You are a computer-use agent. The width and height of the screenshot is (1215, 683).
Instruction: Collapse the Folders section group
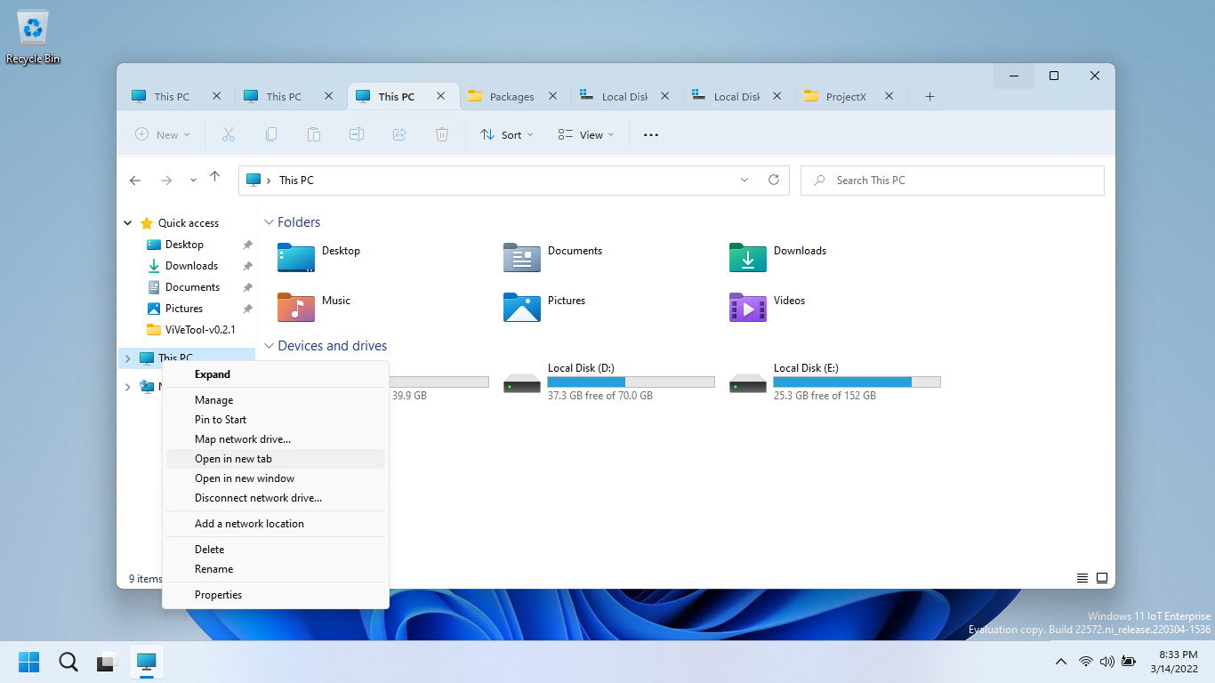269,222
